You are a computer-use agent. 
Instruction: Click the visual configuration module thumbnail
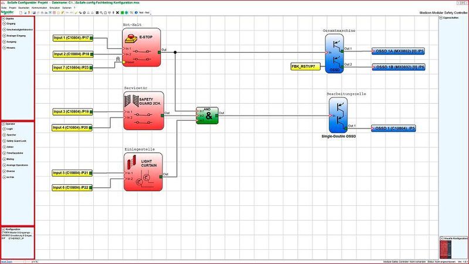(446, 250)
